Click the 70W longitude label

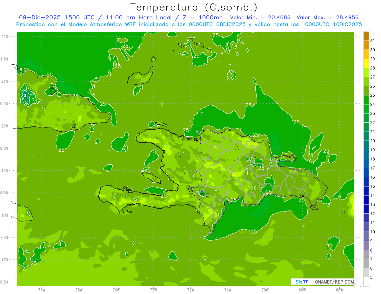tap(265, 290)
